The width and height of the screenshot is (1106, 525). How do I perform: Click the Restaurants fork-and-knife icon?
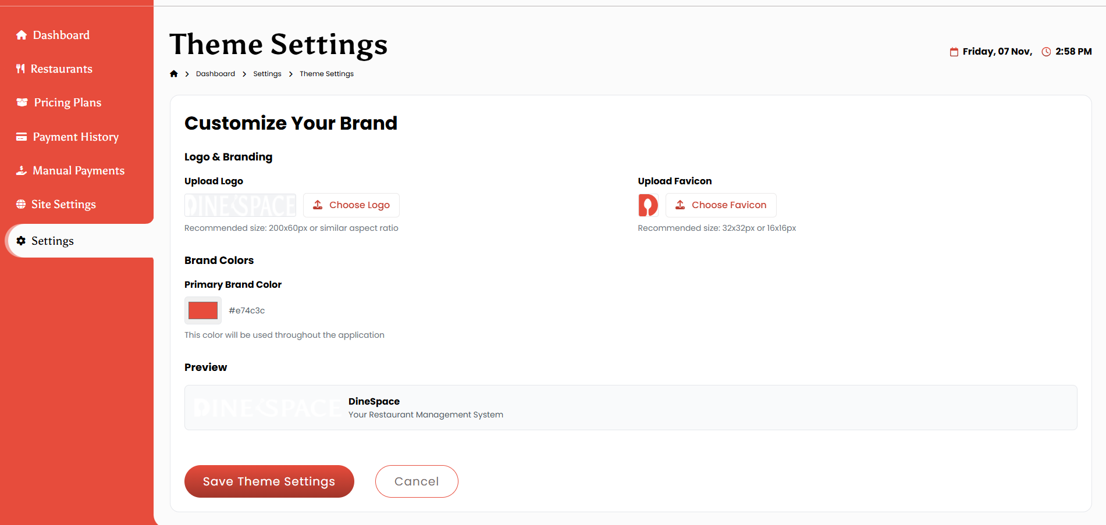coord(20,69)
